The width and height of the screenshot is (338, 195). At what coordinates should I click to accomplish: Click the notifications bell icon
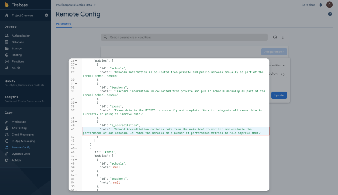point(320,5)
